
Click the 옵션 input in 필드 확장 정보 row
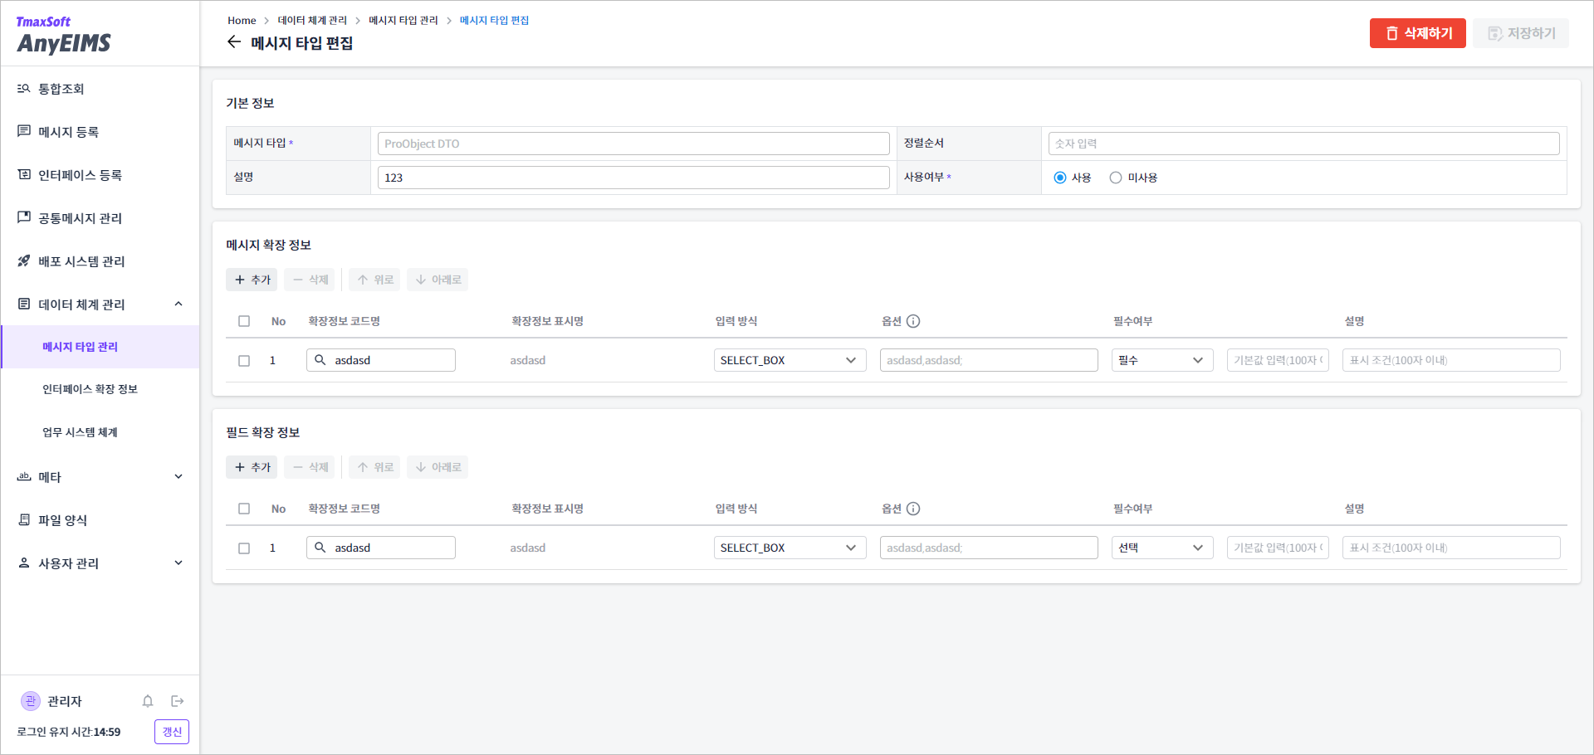coord(989,548)
